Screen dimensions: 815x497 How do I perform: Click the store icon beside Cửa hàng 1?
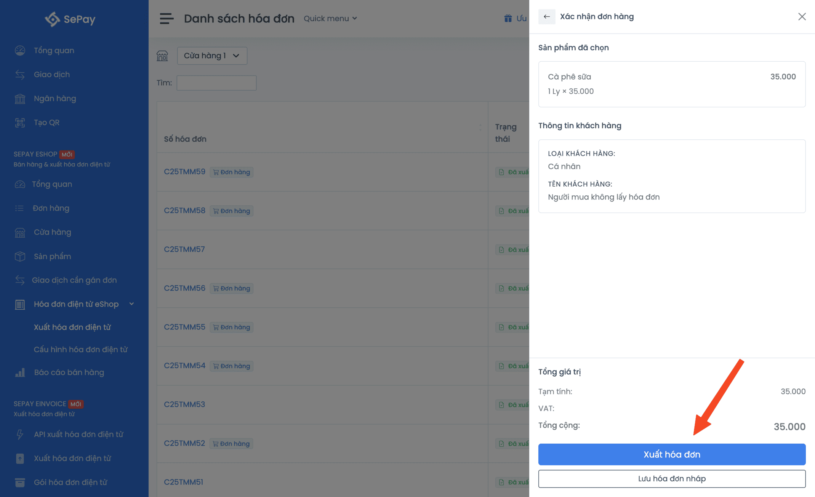162,56
